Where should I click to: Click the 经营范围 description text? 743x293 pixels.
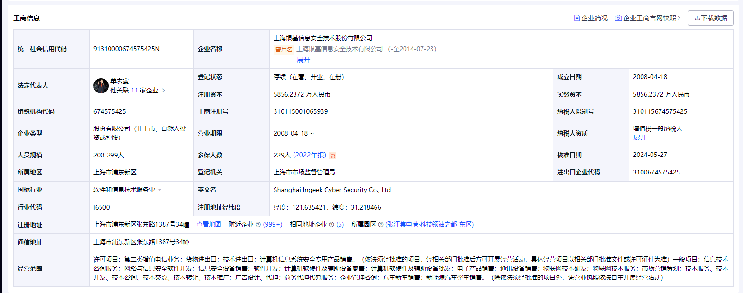click(411, 268)
